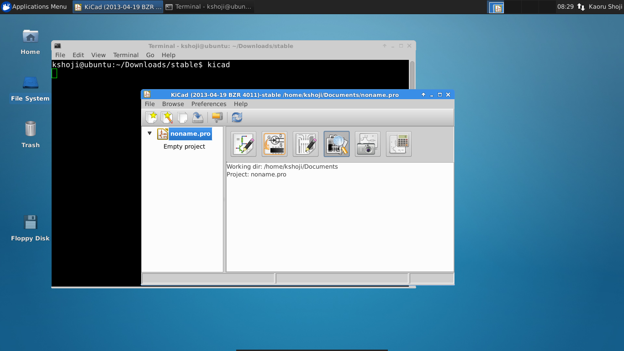Click the KiCad window title bar icon
624x351 pixels.
(x=147, y=95)
